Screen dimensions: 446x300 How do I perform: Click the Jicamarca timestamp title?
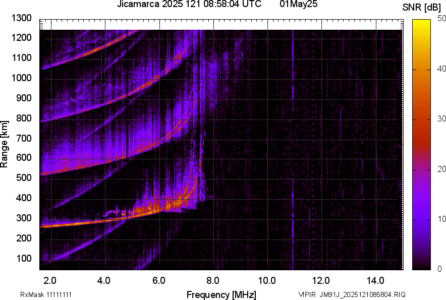pos(189,4)
